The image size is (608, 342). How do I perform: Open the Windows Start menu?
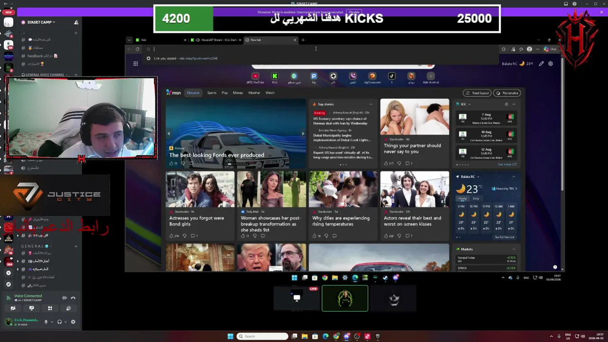230,336
